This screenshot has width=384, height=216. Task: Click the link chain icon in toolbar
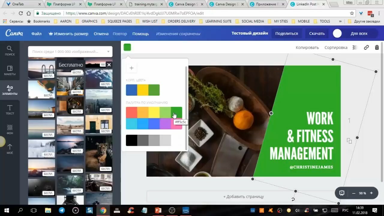pyautogui.click(x=366, y=47)
